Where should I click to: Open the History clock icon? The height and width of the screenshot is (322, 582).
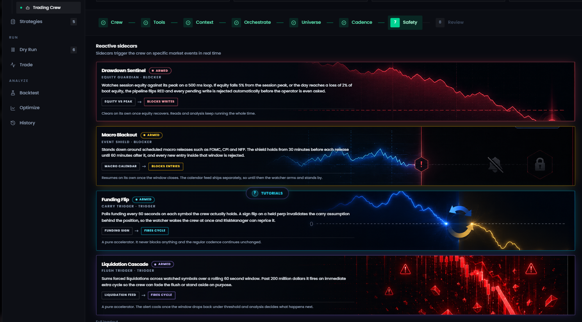coord(13,123)
